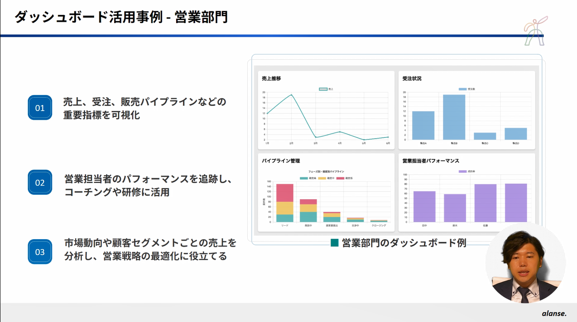The width and height of the screenshot is (577, 322).
Task: Click the 売上推移 card title
Action: tap(271, 79)
